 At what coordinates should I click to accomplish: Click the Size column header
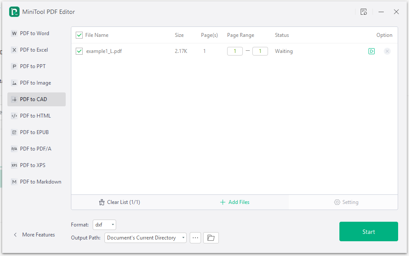179,35
